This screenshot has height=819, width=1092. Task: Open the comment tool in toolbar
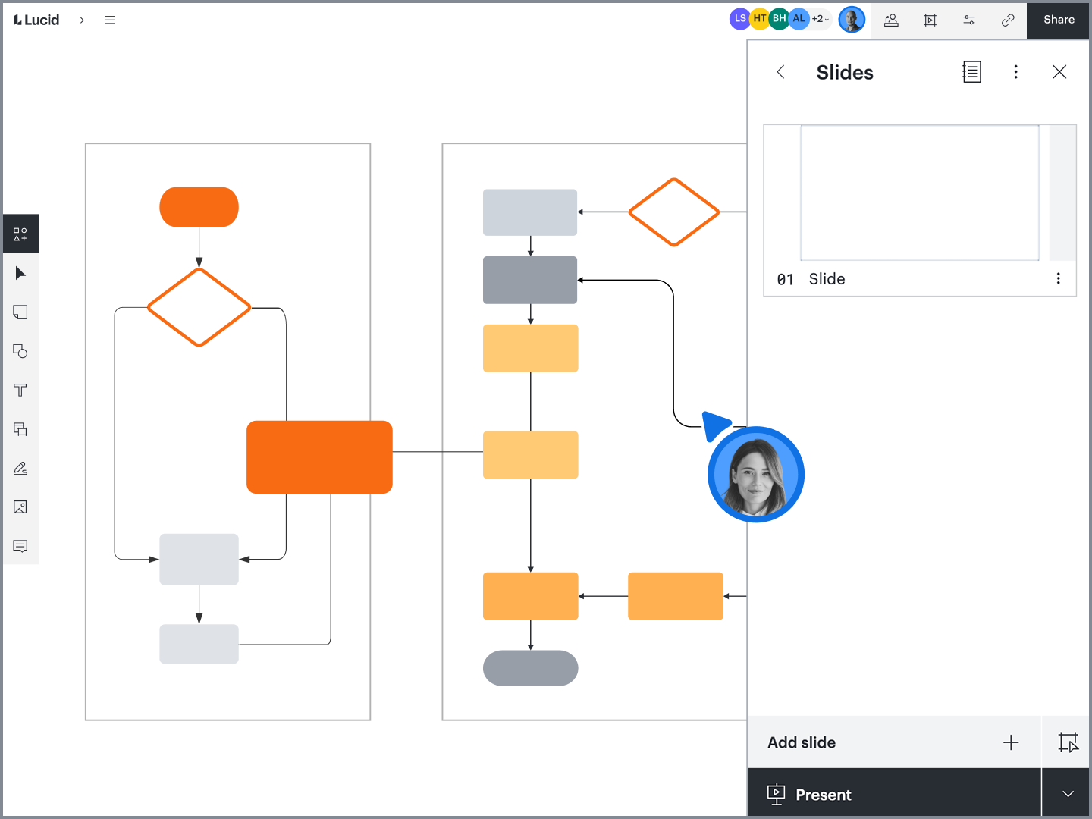(x=20, y=546)
